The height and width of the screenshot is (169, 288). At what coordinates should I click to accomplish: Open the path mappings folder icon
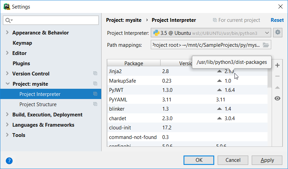266,45
